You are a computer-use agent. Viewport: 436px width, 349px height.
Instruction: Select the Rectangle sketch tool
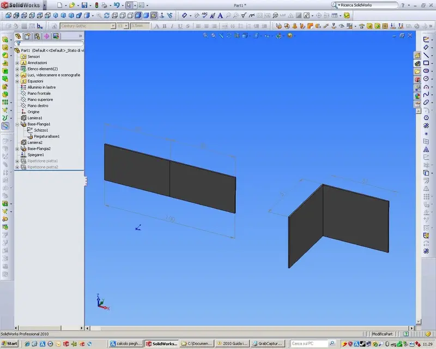pos(426,63)
